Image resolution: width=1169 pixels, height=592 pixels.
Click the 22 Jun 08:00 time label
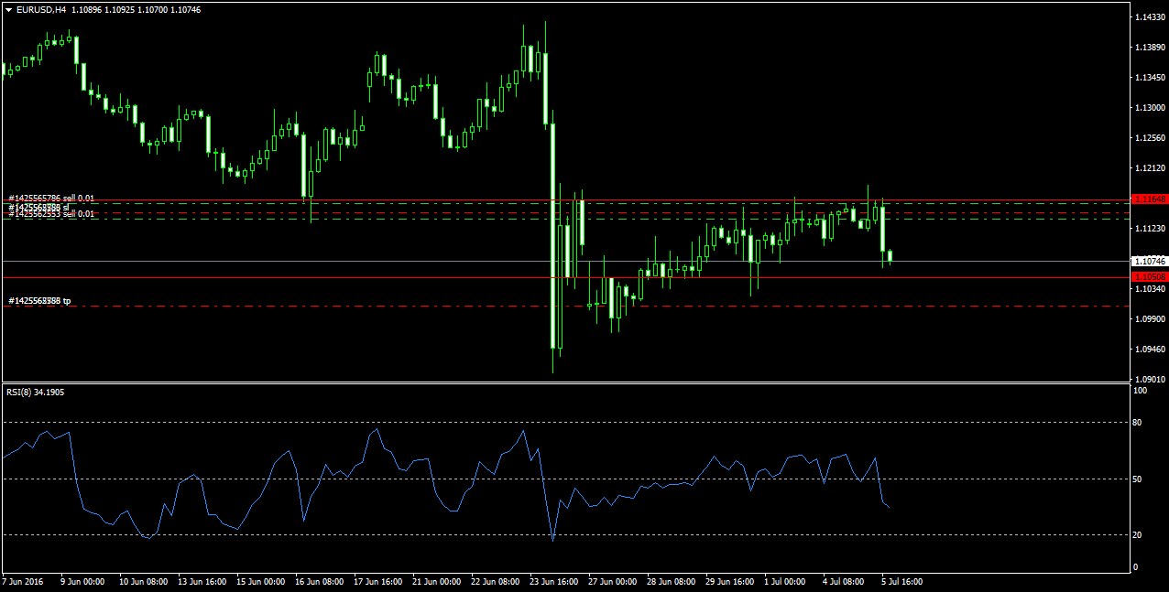495,581
